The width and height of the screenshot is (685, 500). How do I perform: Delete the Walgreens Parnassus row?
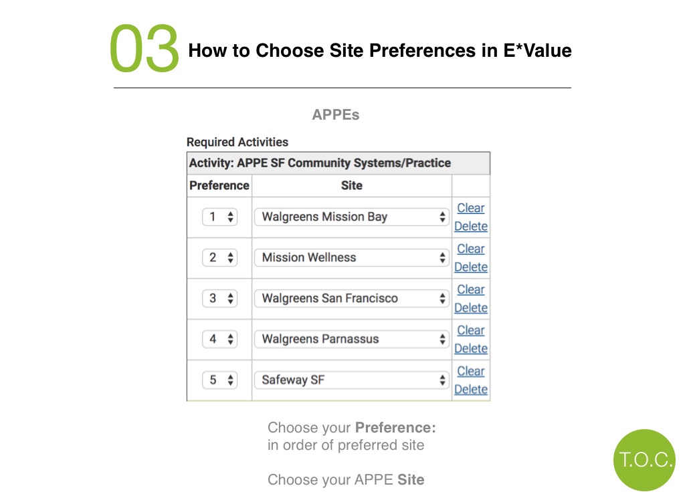pyautogui.click(x=471, y=348)
